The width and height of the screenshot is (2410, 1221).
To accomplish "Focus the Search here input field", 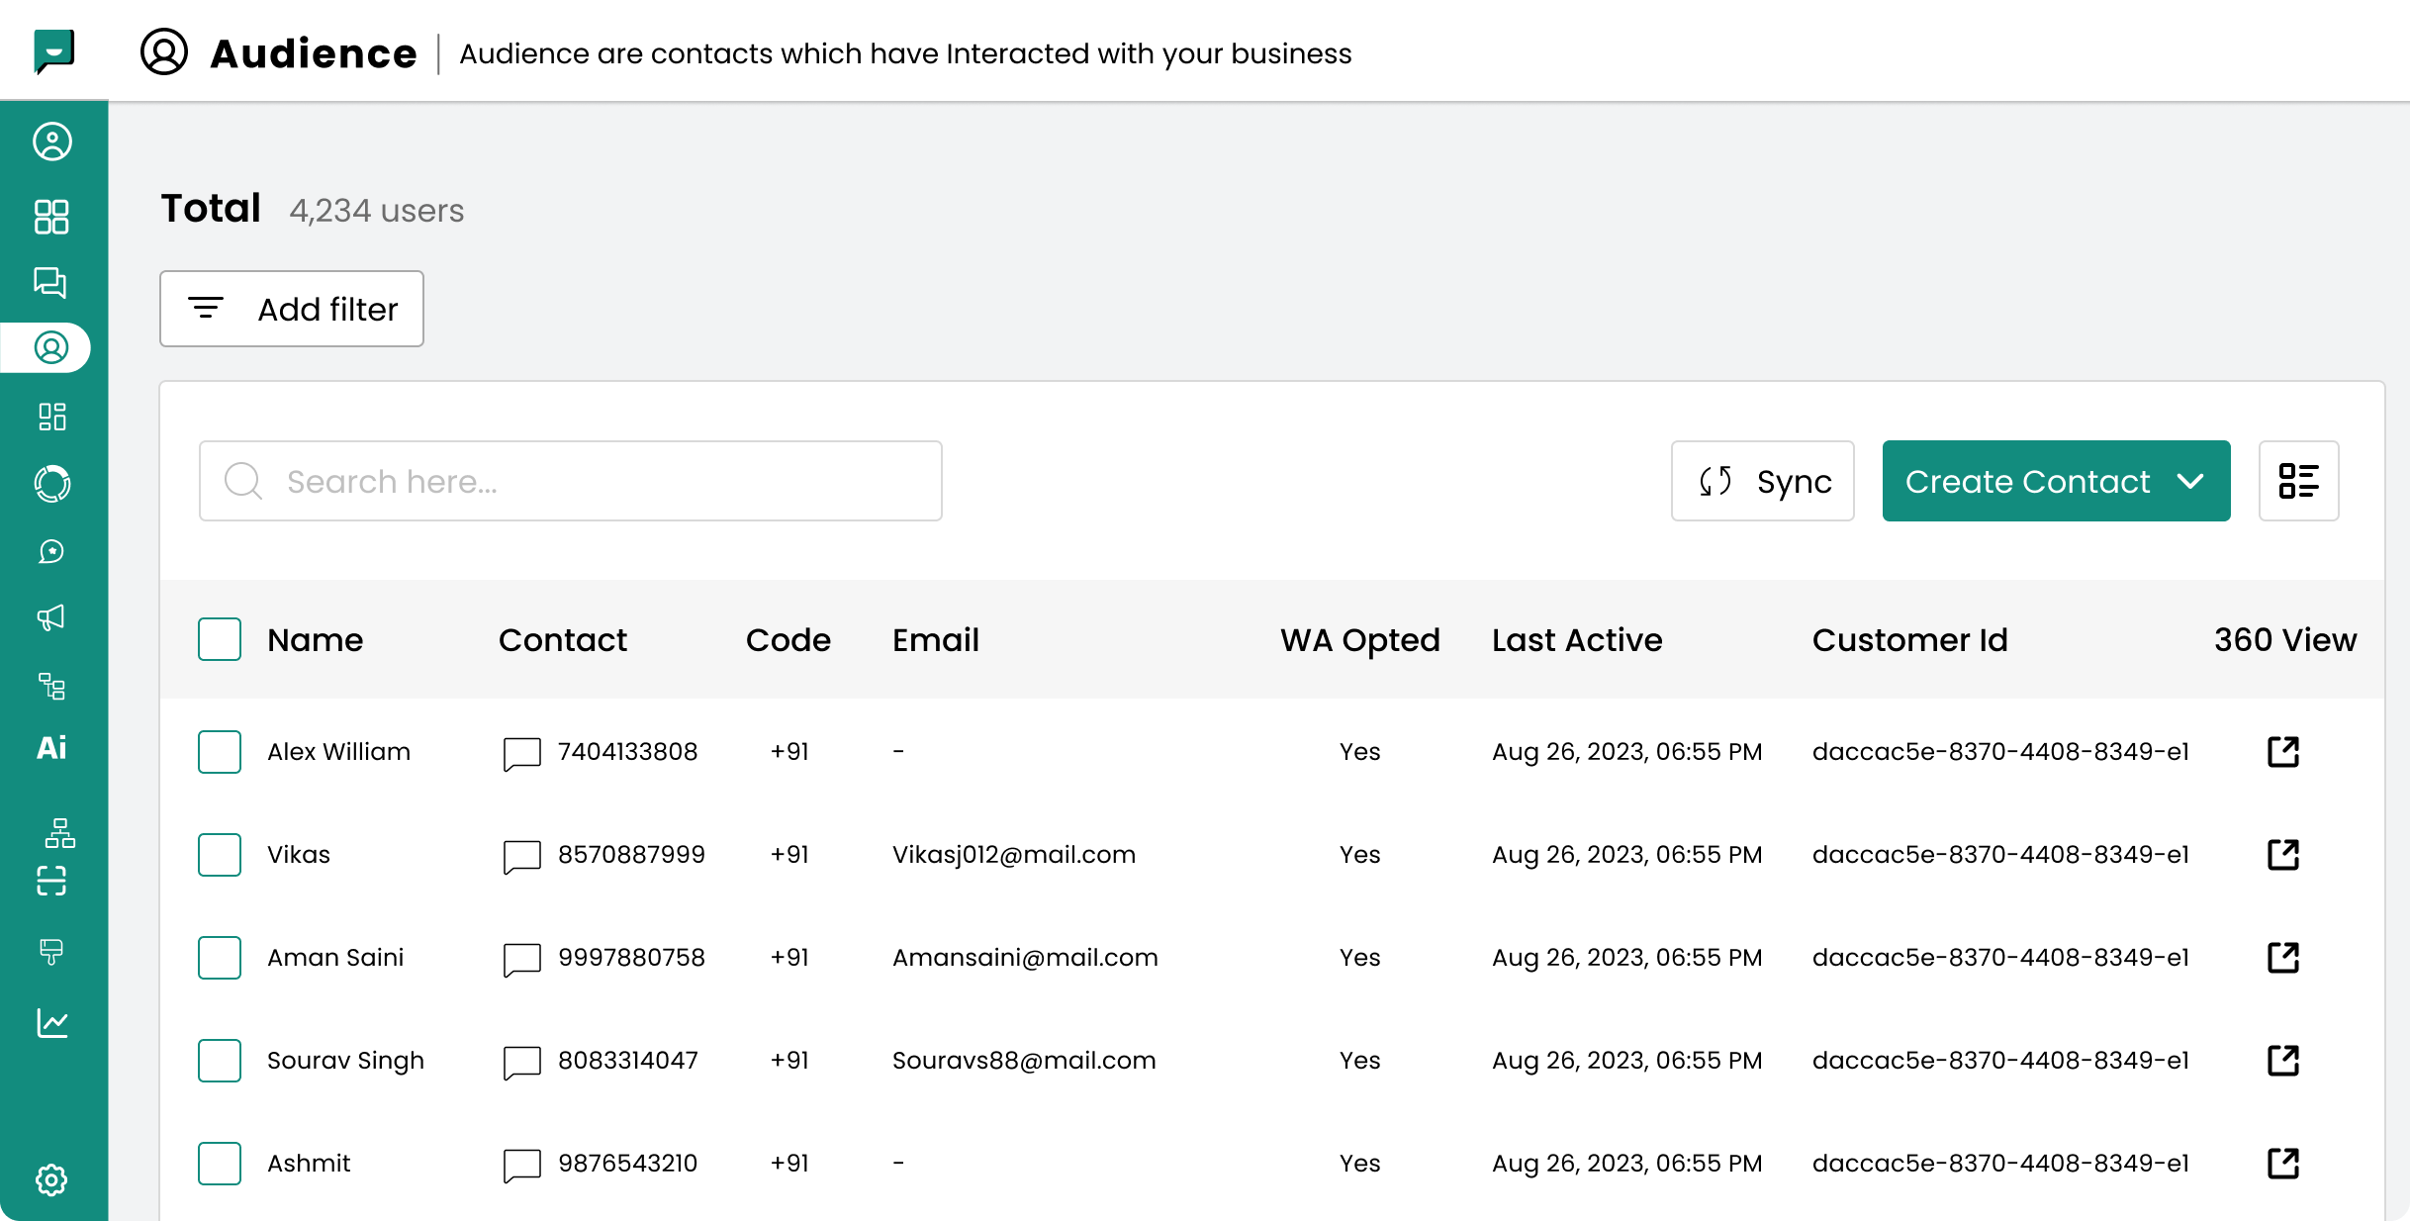I will [571, 481].
